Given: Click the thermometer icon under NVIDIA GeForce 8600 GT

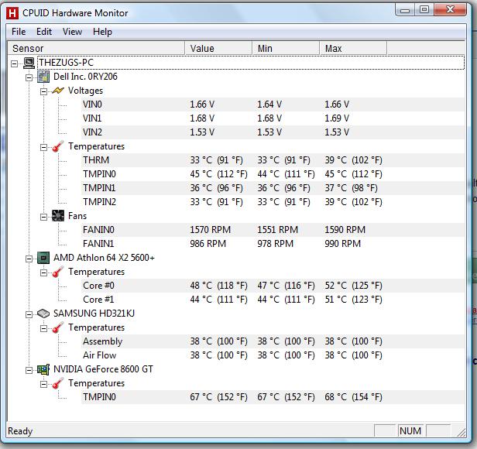Looking at the screenshot, I should point(58,383).
